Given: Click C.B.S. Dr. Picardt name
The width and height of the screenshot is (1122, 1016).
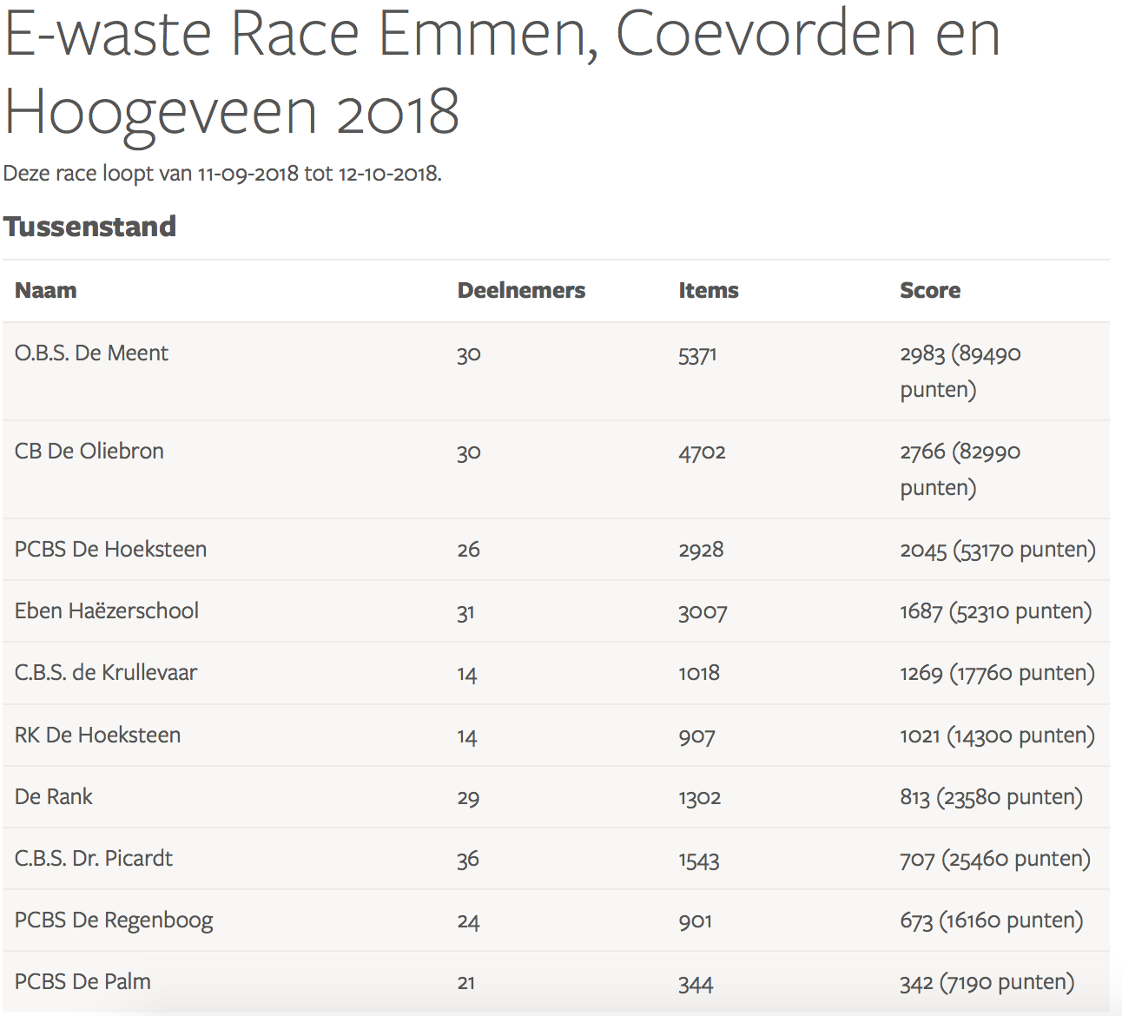Looking at the screenshot, I should pos(94,859).
